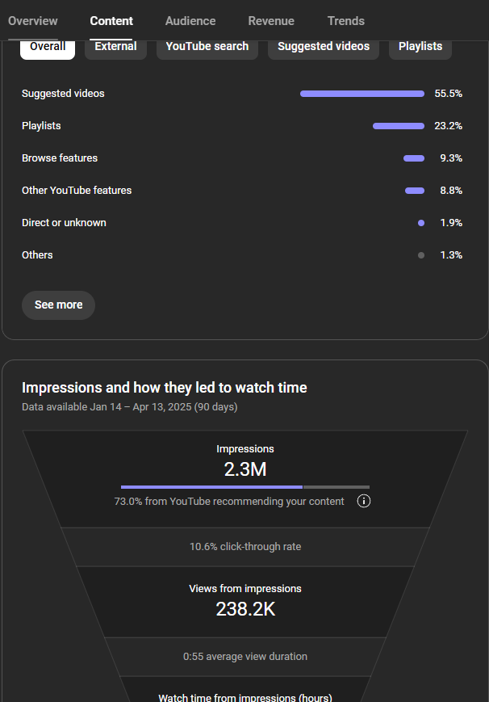Switch to the Audience tab
This screenshot has height=702, width=489.
click(x=190, y=21)
